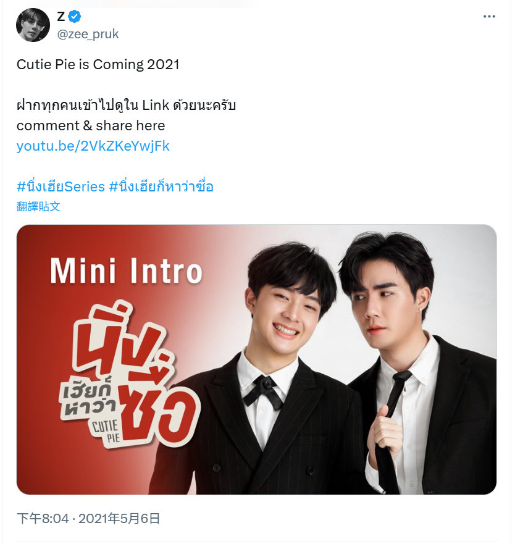Click the Thai sentence mentioning Link
This screenshot has width=515, height=544.
click(127, 105)
